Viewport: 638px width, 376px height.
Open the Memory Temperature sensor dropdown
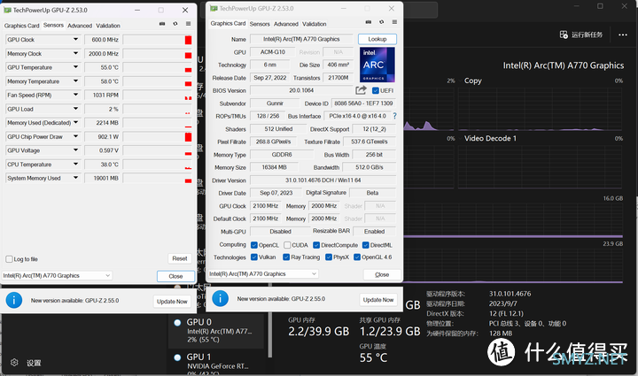(75, 81)
